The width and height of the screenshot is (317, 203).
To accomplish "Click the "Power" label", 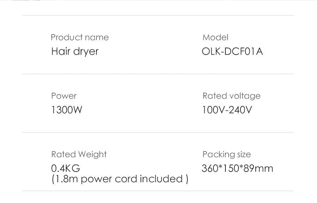I will click(x=64, y=96).
